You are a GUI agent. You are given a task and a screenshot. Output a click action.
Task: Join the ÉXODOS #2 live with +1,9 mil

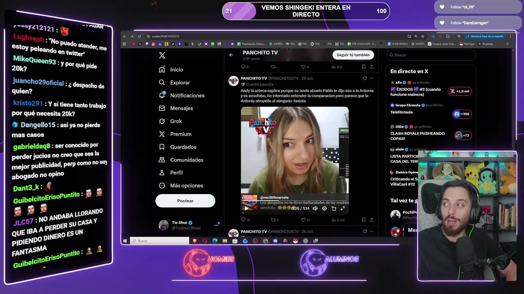460,91
